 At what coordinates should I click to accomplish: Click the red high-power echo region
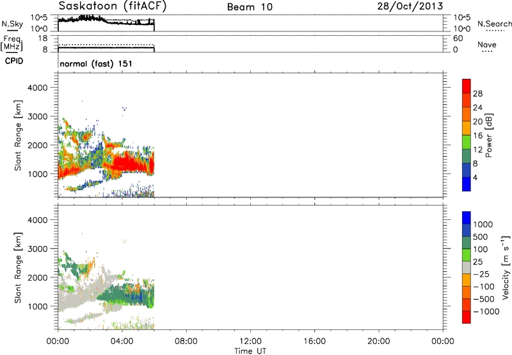tap(131, 163)
